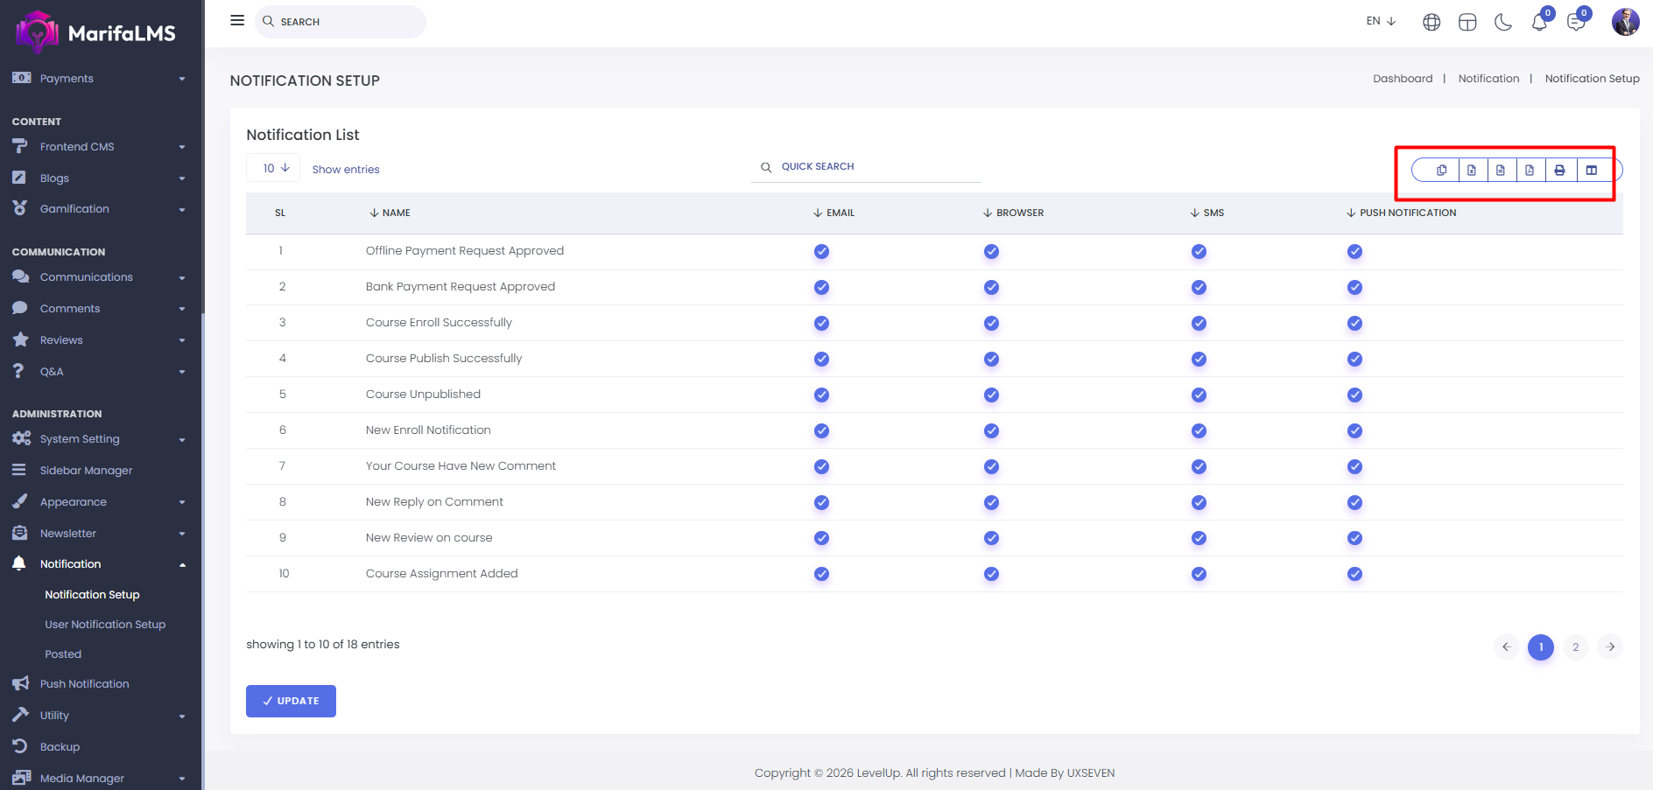1653x790 pixels.
Task: Open Push Notification in the sidebar
Action: (x=84, y=684)
